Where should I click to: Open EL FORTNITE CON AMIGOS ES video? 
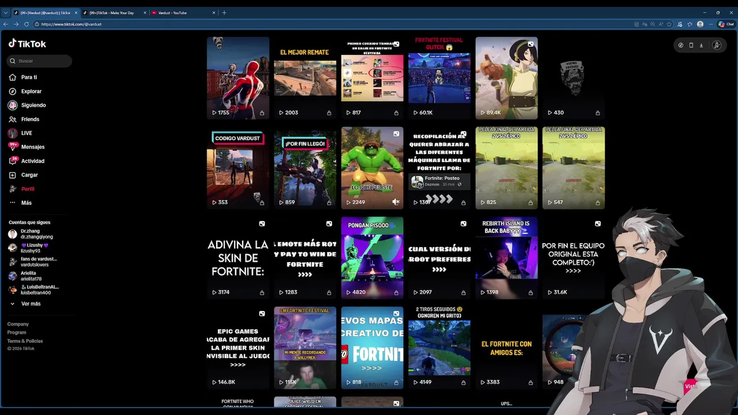[x=507, y=348]
